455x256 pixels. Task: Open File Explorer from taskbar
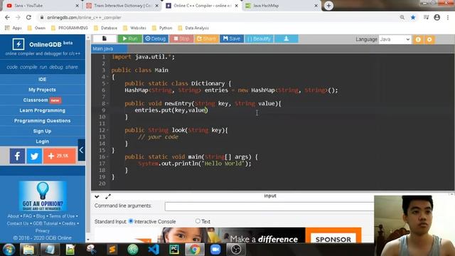(x=28, y=250)
